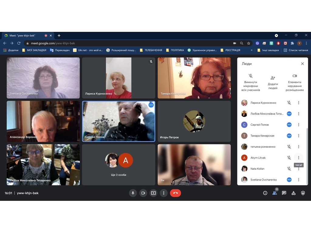Open the host controls shield icon
The image size is (311, 233).
pos(303,193)
